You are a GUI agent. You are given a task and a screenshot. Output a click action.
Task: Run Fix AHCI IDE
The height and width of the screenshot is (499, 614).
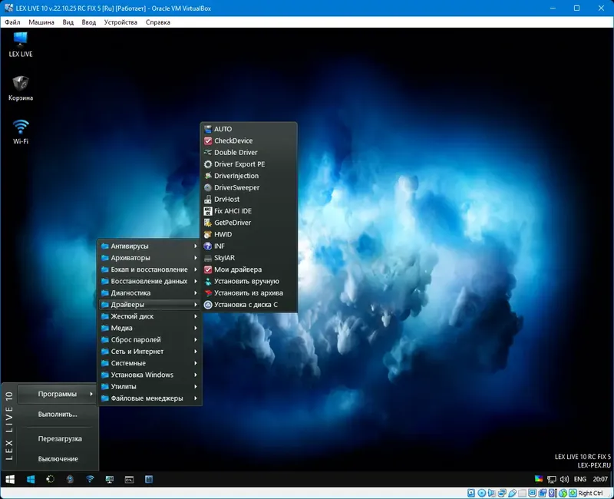[249, 211]
